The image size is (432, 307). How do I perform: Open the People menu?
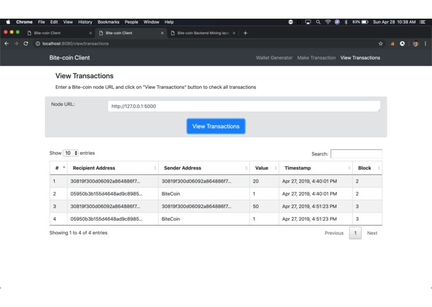pyautogui.click(x=131, y=22)
